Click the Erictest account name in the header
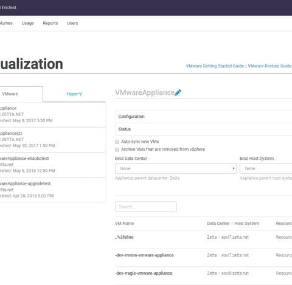This screenshot has width=292, height=285. pyautogui.click(x=9, y=7)
